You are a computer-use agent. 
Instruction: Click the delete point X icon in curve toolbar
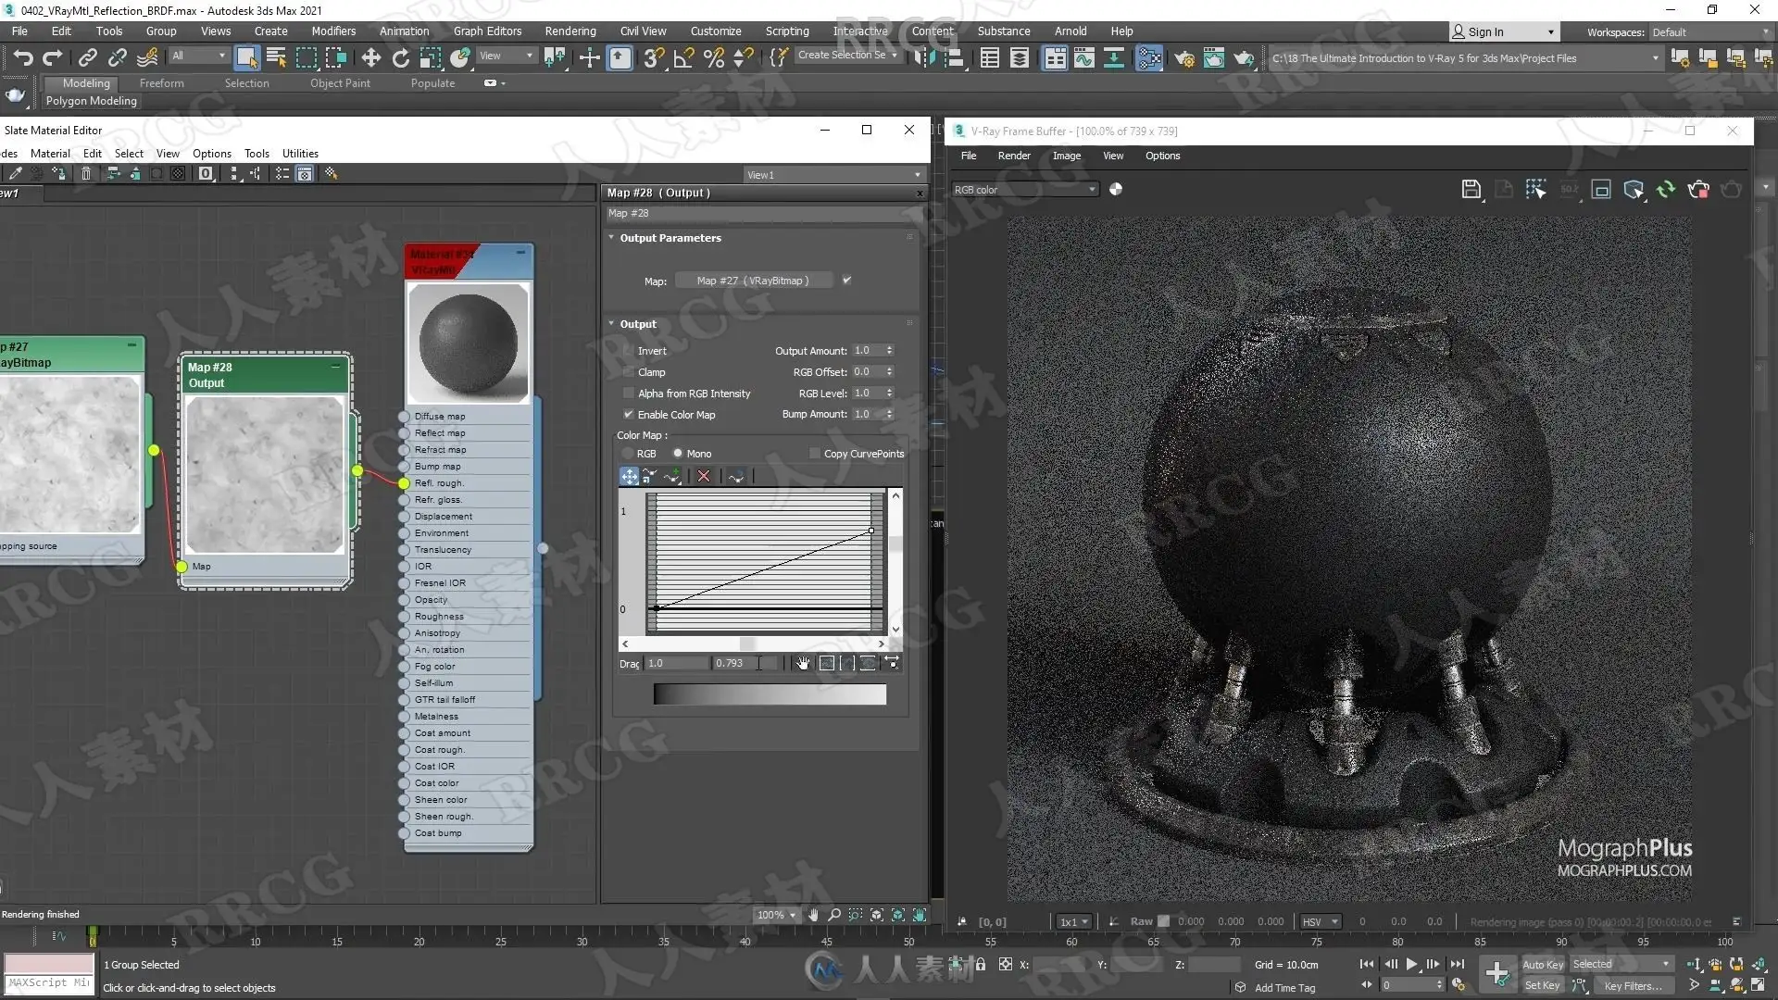[x=704, y=476]
